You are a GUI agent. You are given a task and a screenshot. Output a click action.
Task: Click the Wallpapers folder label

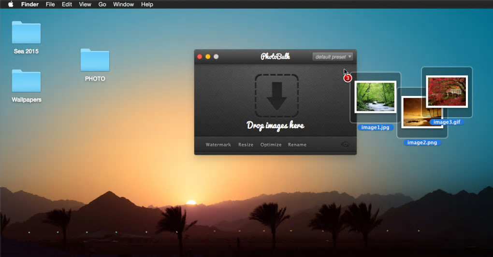coord(27,99)
